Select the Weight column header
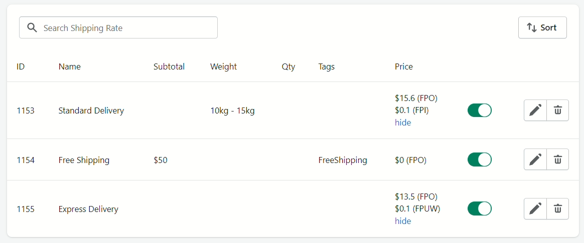Screen dimensions: 584x243 (223, 67)
